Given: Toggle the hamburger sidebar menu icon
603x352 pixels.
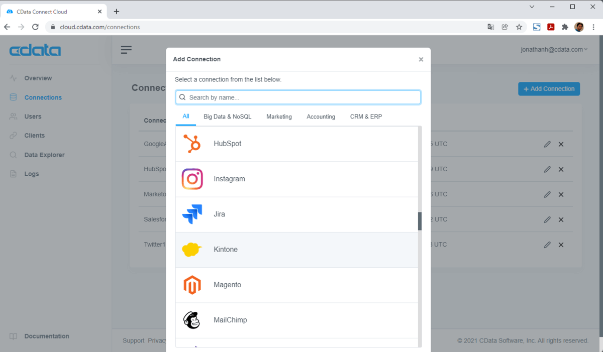Looking at the screenshot, I should (126, 49).
